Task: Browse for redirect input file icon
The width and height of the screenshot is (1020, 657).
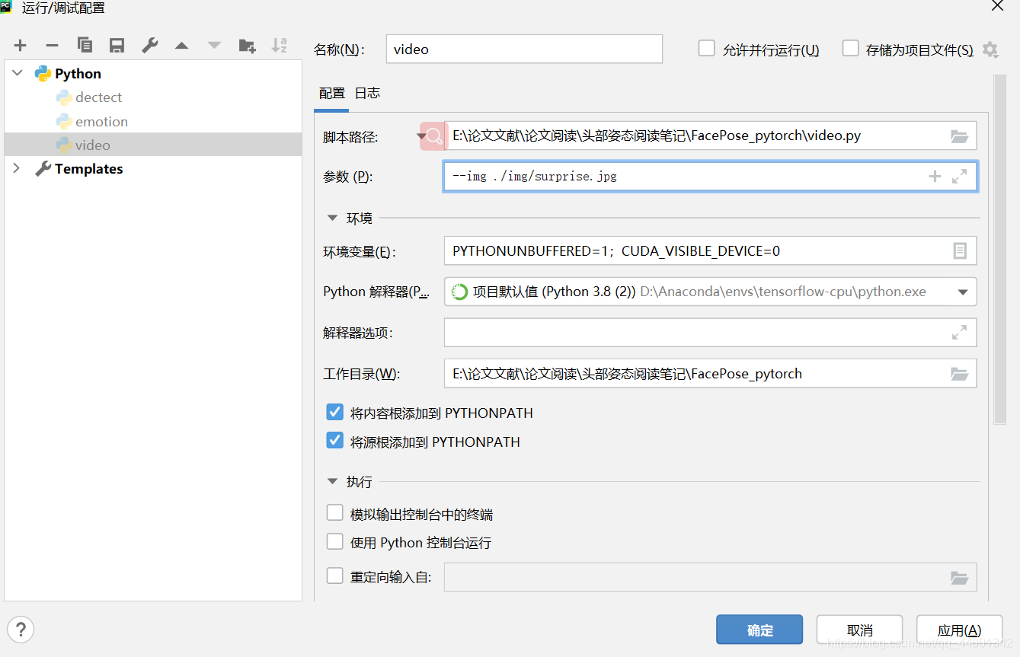Action: [959, 578]
